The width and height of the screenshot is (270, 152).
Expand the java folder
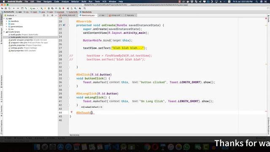pos(7,24)
